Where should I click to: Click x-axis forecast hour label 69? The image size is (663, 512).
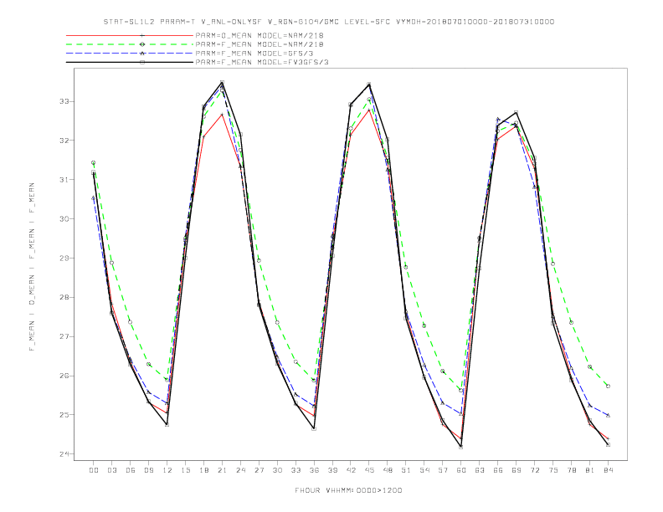[x=517, y=470]
